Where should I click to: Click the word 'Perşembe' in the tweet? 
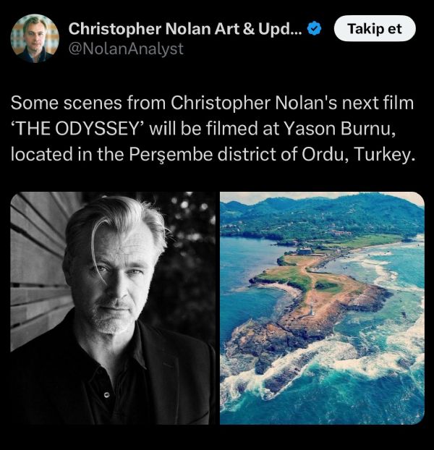point(171,155)
